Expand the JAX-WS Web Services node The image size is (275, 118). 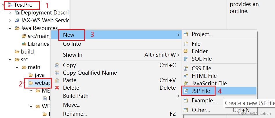10,21
